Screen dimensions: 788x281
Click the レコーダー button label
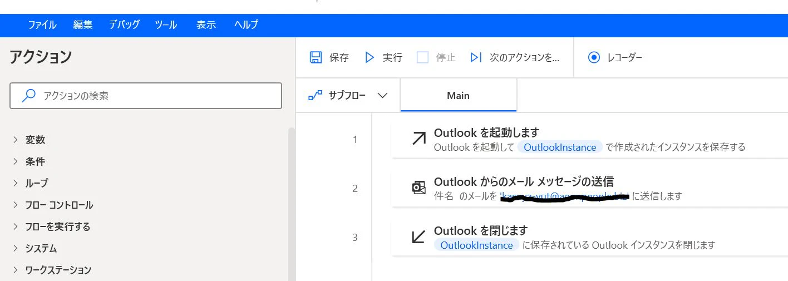pyautogui.click(x=625, y=57)
